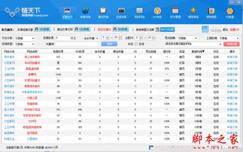This screenshot has height=152, width=243.
Task: Click QQ交谈 beside 投诉与建议
Action: pyautogui.click(x=121, y=29)
